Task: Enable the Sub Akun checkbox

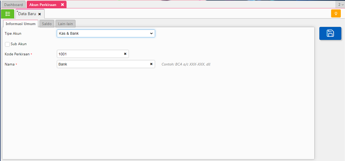Action: (x=7, y=44)
